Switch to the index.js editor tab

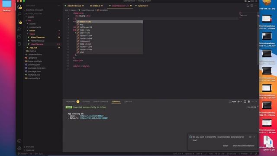tap(96, 6)
